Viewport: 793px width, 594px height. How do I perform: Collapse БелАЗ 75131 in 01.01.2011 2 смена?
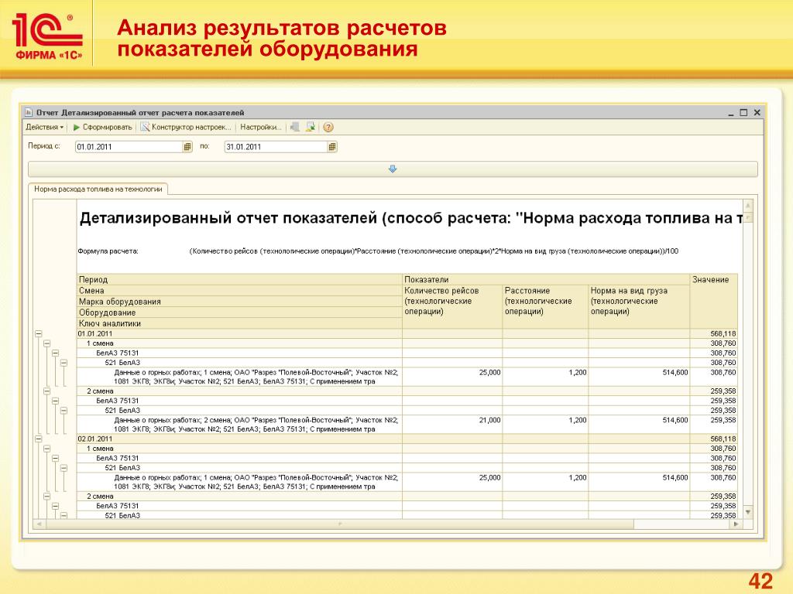click(56, 401)
